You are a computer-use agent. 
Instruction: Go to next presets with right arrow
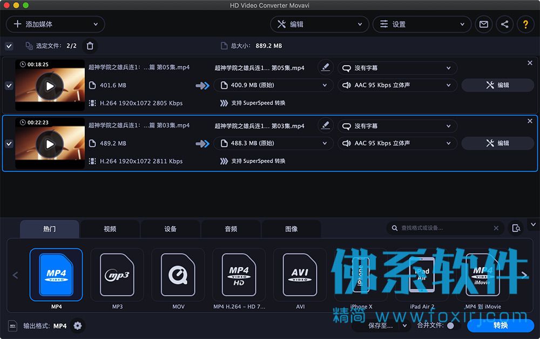[524, 275]
